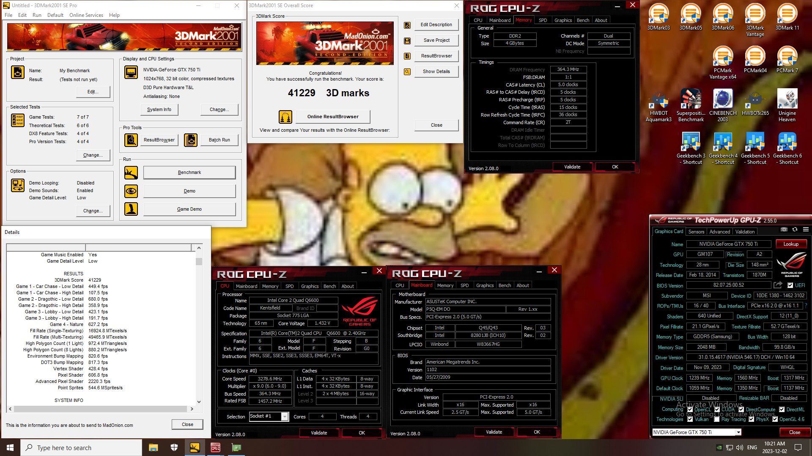Click the Benchmark run icon in 3DMark2001
This screenshot has width=812, height=456.
[131, 173]
